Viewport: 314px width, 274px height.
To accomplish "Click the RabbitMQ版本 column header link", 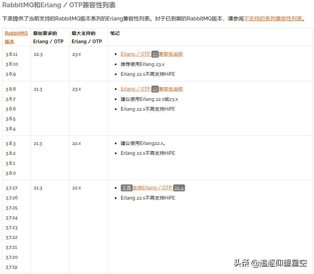I will point(16,37).
